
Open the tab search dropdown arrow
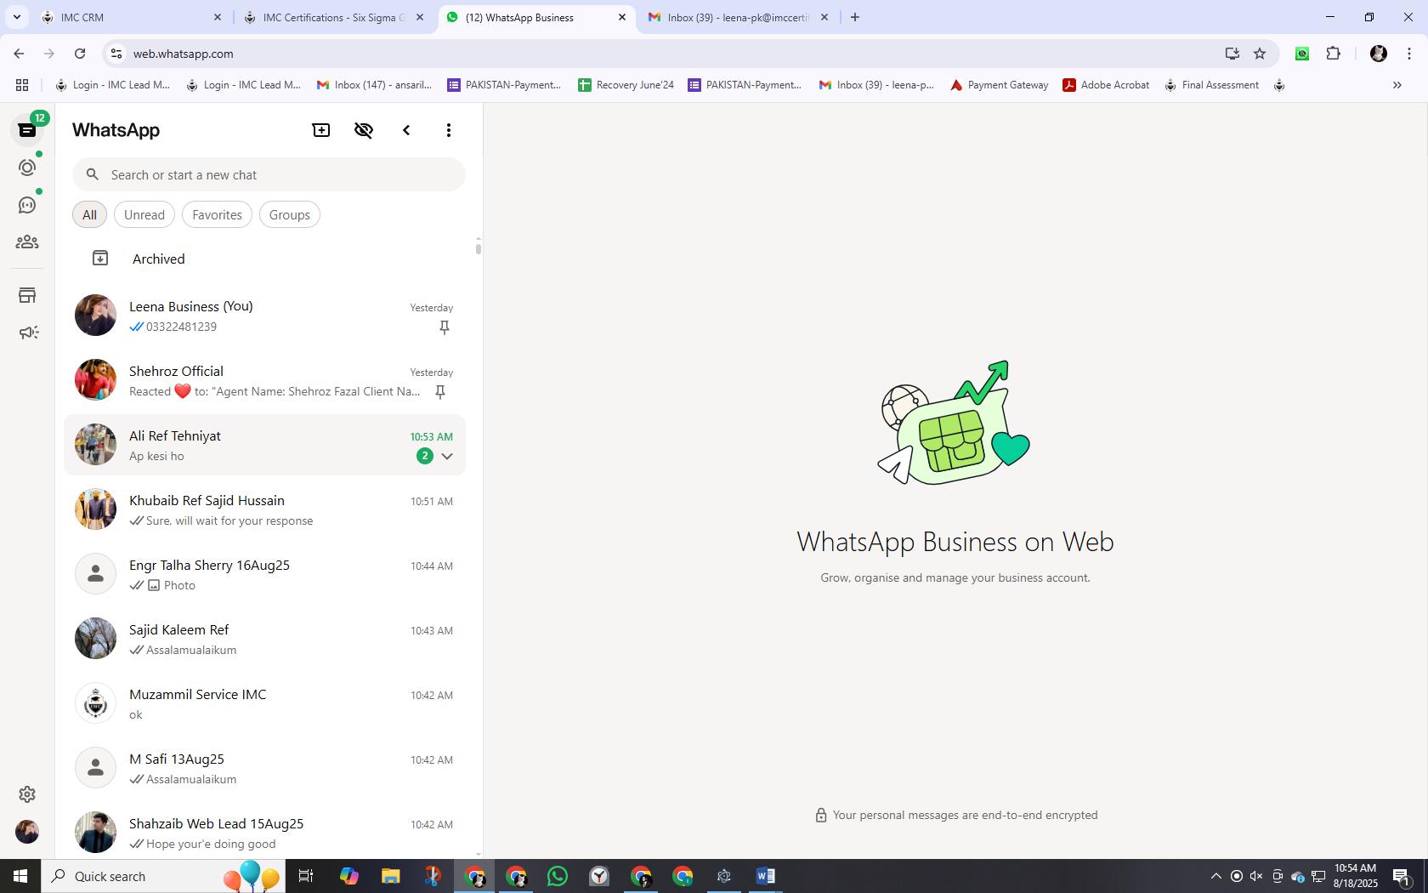tap(16, 17)
